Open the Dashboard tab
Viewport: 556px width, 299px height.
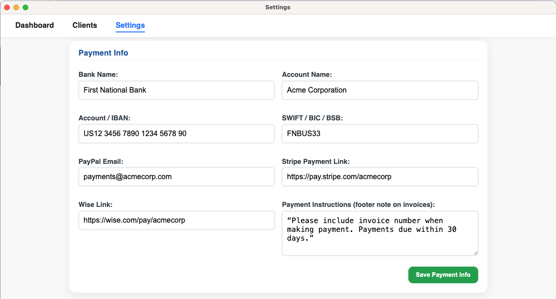35,25
